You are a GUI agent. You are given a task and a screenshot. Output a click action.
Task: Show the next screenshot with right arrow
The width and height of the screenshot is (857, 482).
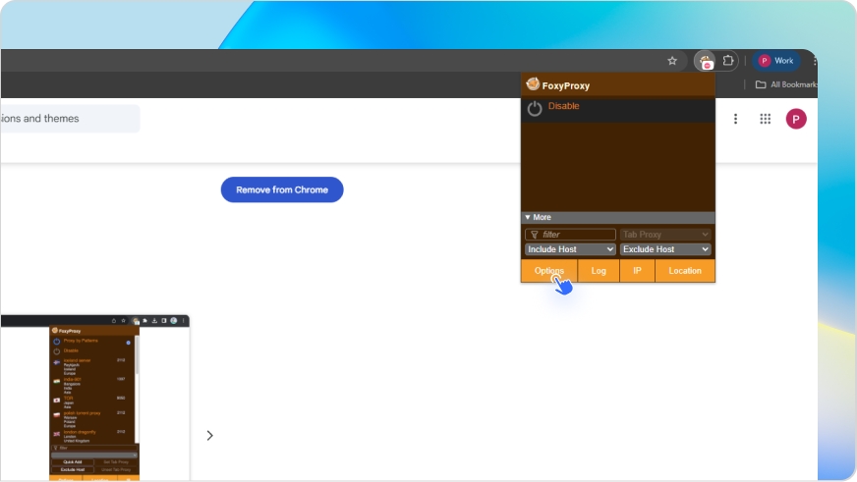click(209, 435)
